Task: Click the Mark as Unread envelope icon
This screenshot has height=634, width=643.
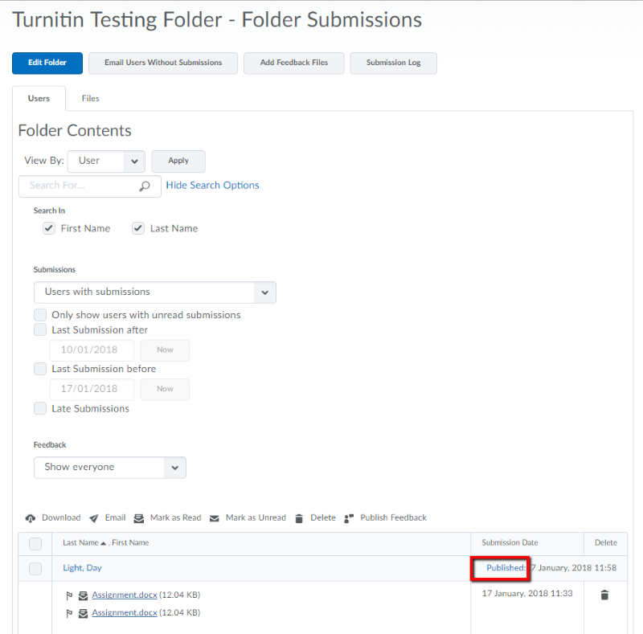Action: click(214, 519)
